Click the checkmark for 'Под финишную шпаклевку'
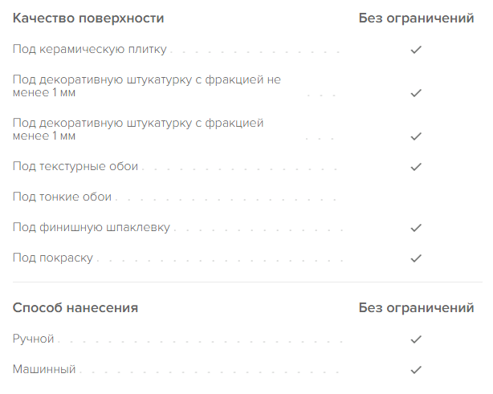The width and height of the screenshot is (493, 394). (x=416, y=228)
